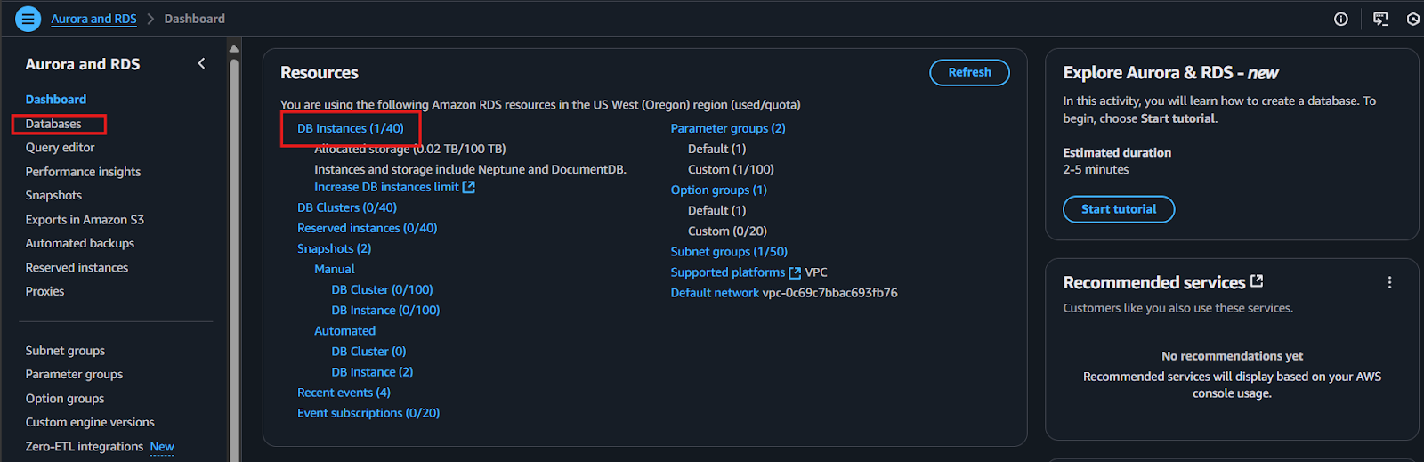
Task: Open Zero-ETL integrations in the sidebar
Action: click(x=85, y=447)
